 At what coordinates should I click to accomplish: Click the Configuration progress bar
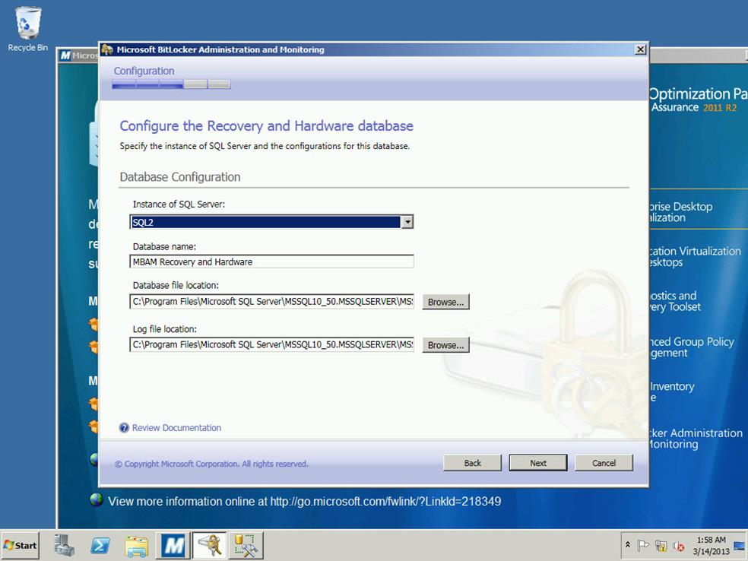(171, 84)
